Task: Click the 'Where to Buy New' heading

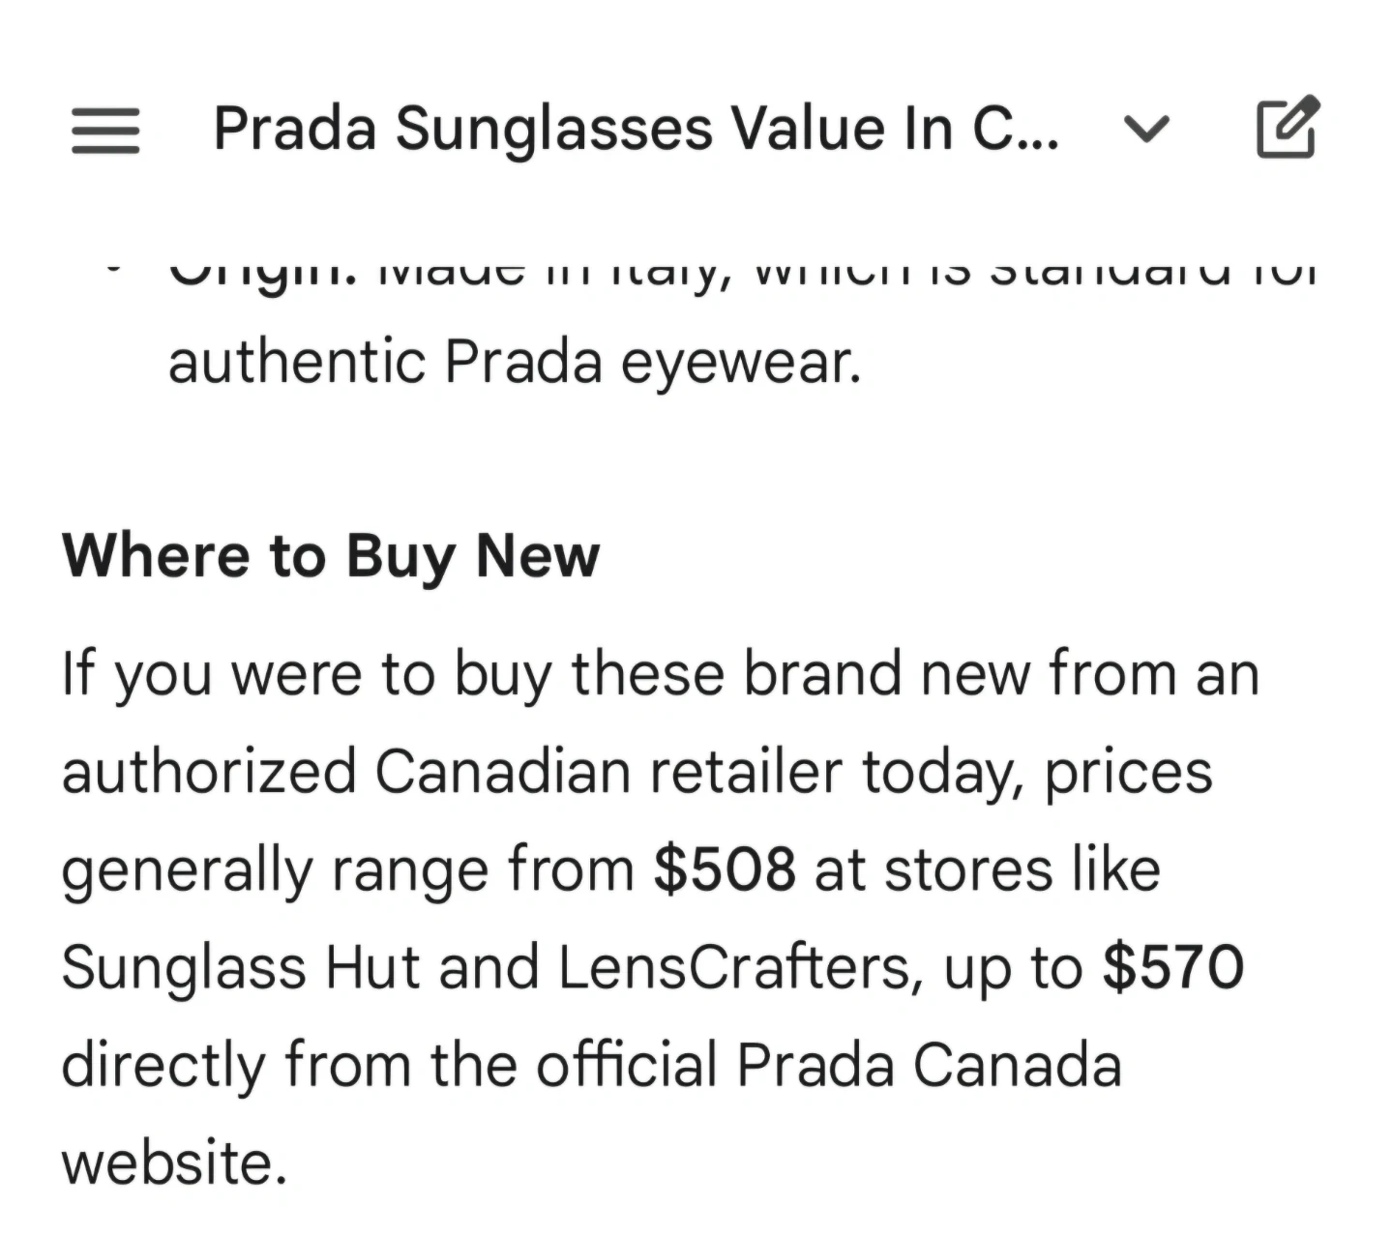Action: tap(331, 556)
